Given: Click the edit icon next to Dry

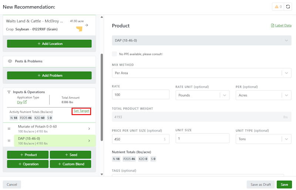Looking at the screenshot, I should (25, 102).
